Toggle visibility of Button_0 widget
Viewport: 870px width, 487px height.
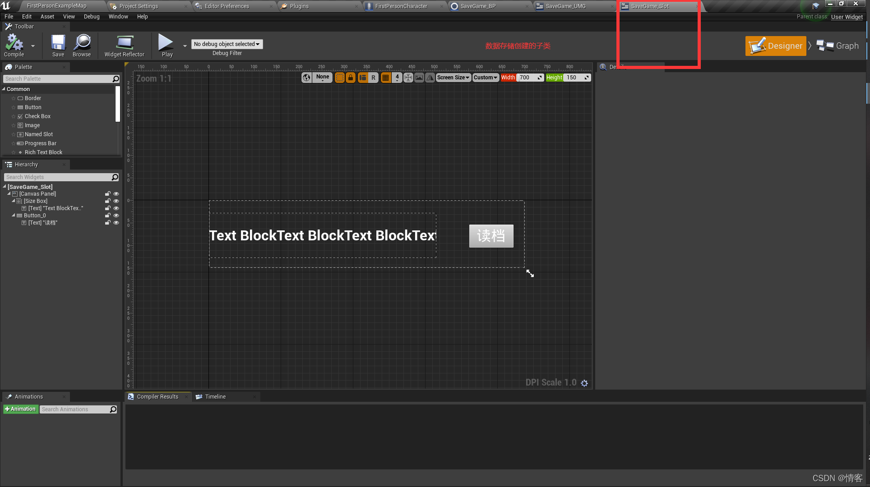tap(116, 216)
